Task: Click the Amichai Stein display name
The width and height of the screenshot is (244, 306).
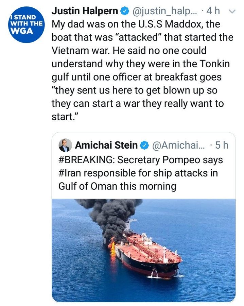Action: tap(106, 145)
